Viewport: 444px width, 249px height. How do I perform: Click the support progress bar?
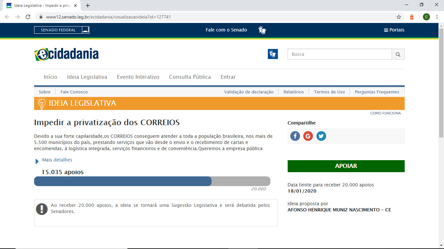point(152,181)
